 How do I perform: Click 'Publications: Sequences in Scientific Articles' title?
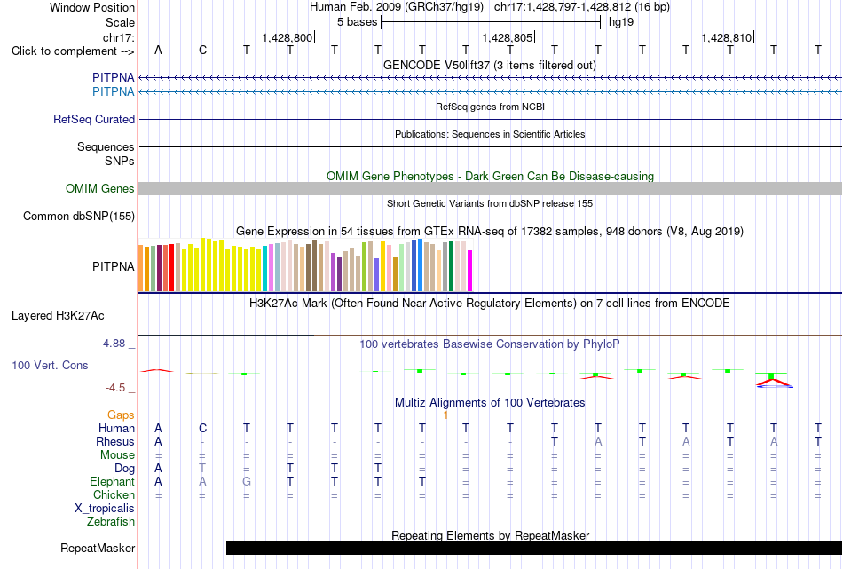coord(490,134)
